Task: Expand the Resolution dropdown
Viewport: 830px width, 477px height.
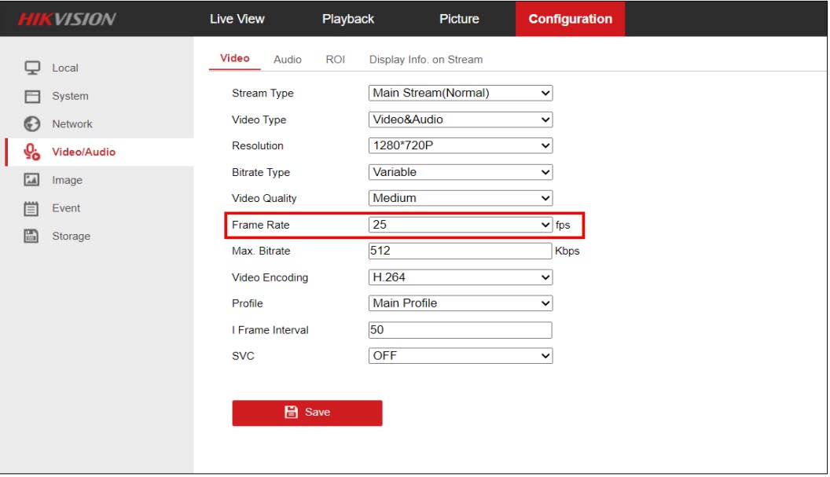Action: (460, 146)
